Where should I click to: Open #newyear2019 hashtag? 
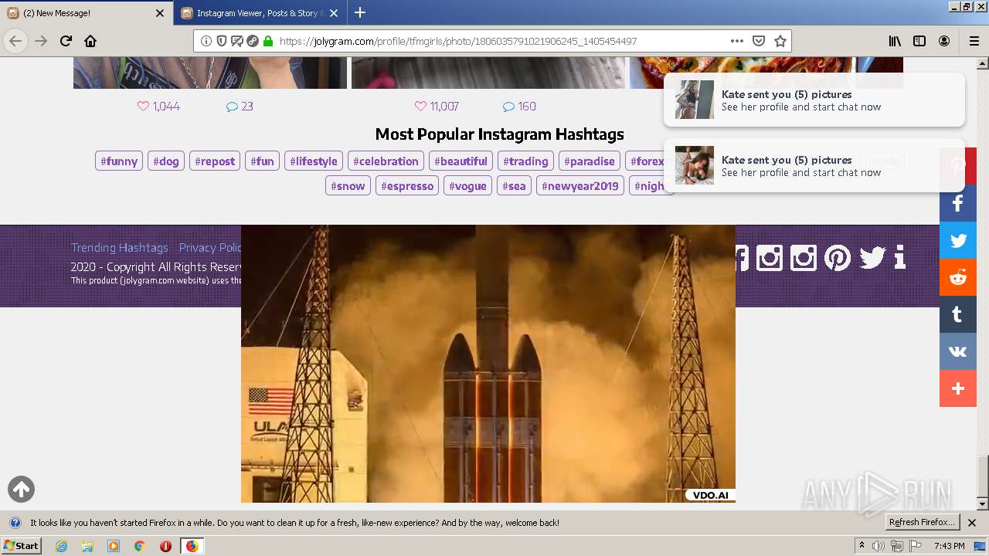pos(580,186)
